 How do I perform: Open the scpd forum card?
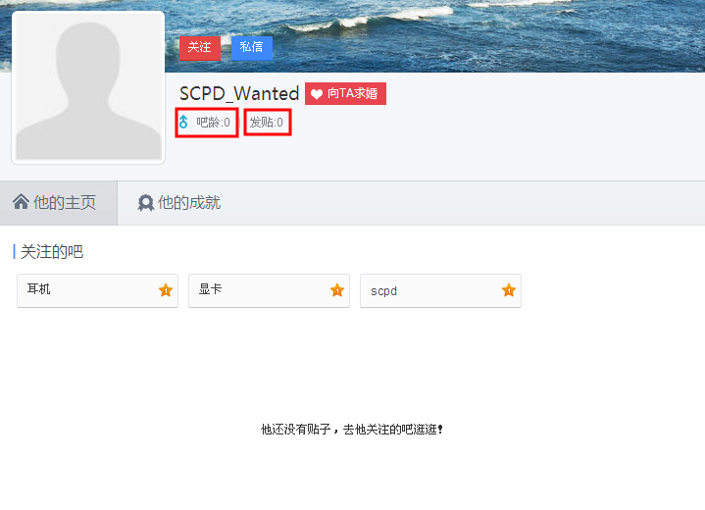tap(440, 290)
